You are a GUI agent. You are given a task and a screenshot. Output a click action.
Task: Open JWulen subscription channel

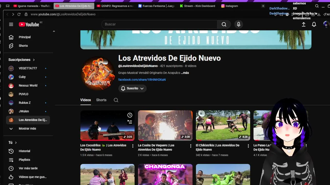coord(28,111)
